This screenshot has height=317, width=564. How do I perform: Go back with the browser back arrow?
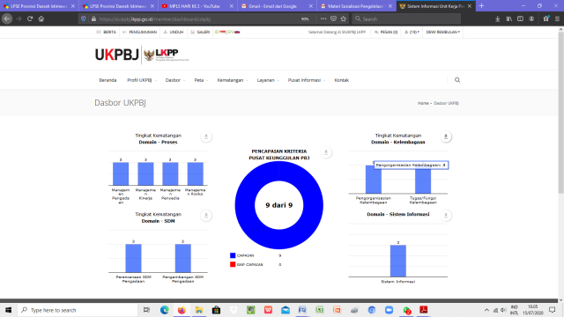pyautogui.click(x=7, y=18)
